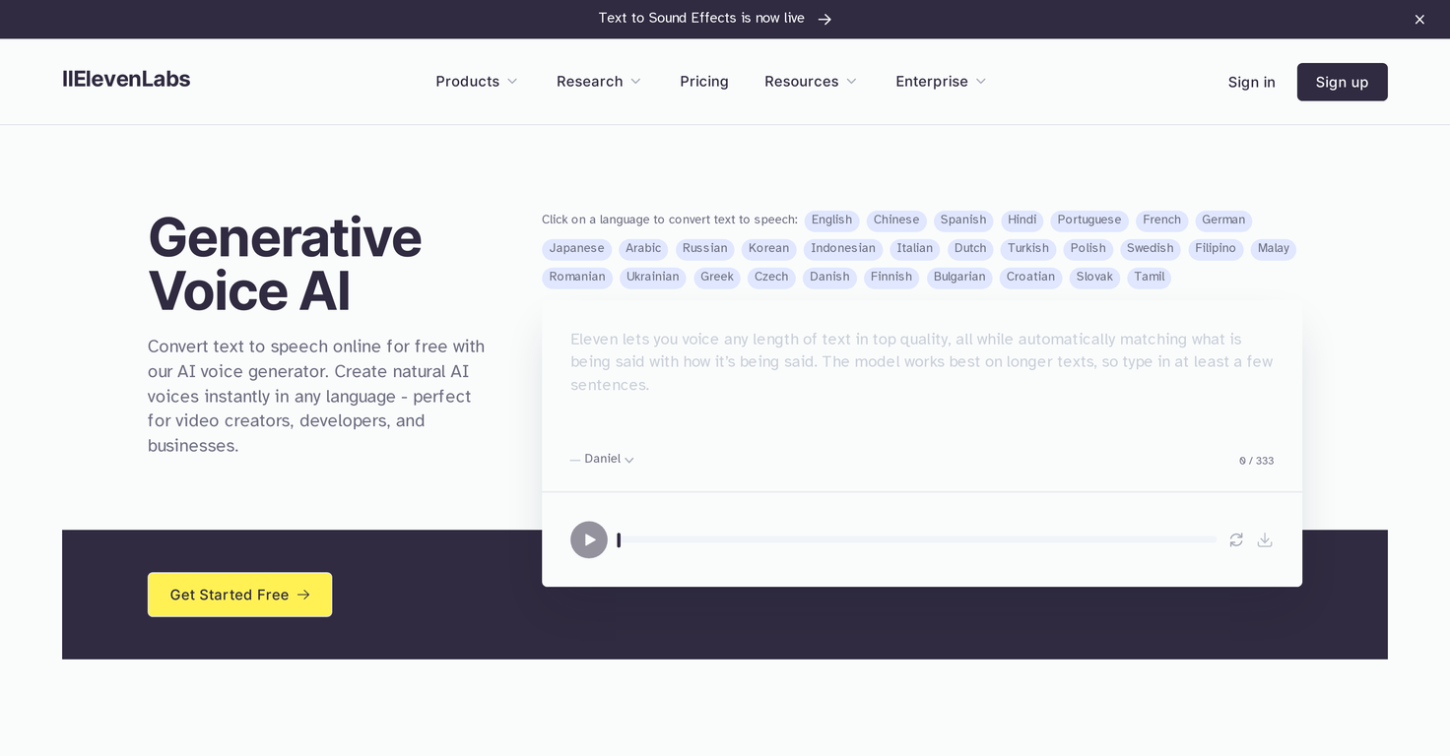Click the Sign up button
Screen dimensions: 1450x756
tap(1342, 82)
